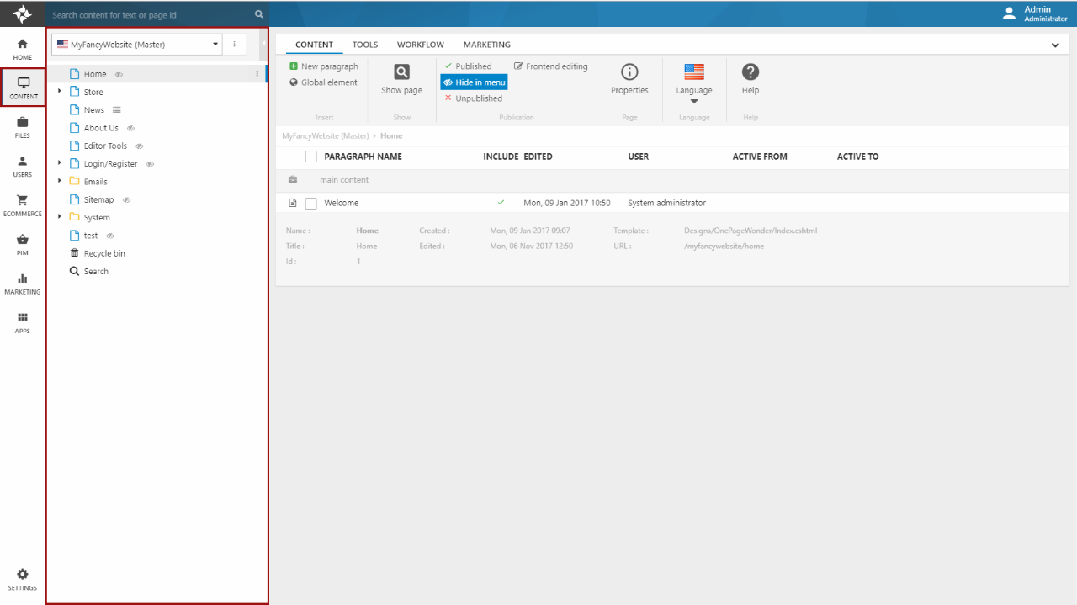Click the content search input field
The image size is (1077, 605).
pos(151,14)
